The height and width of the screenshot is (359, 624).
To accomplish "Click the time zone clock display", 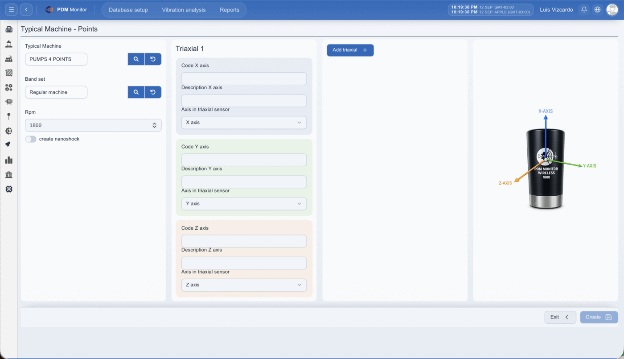I will (491, 10).
